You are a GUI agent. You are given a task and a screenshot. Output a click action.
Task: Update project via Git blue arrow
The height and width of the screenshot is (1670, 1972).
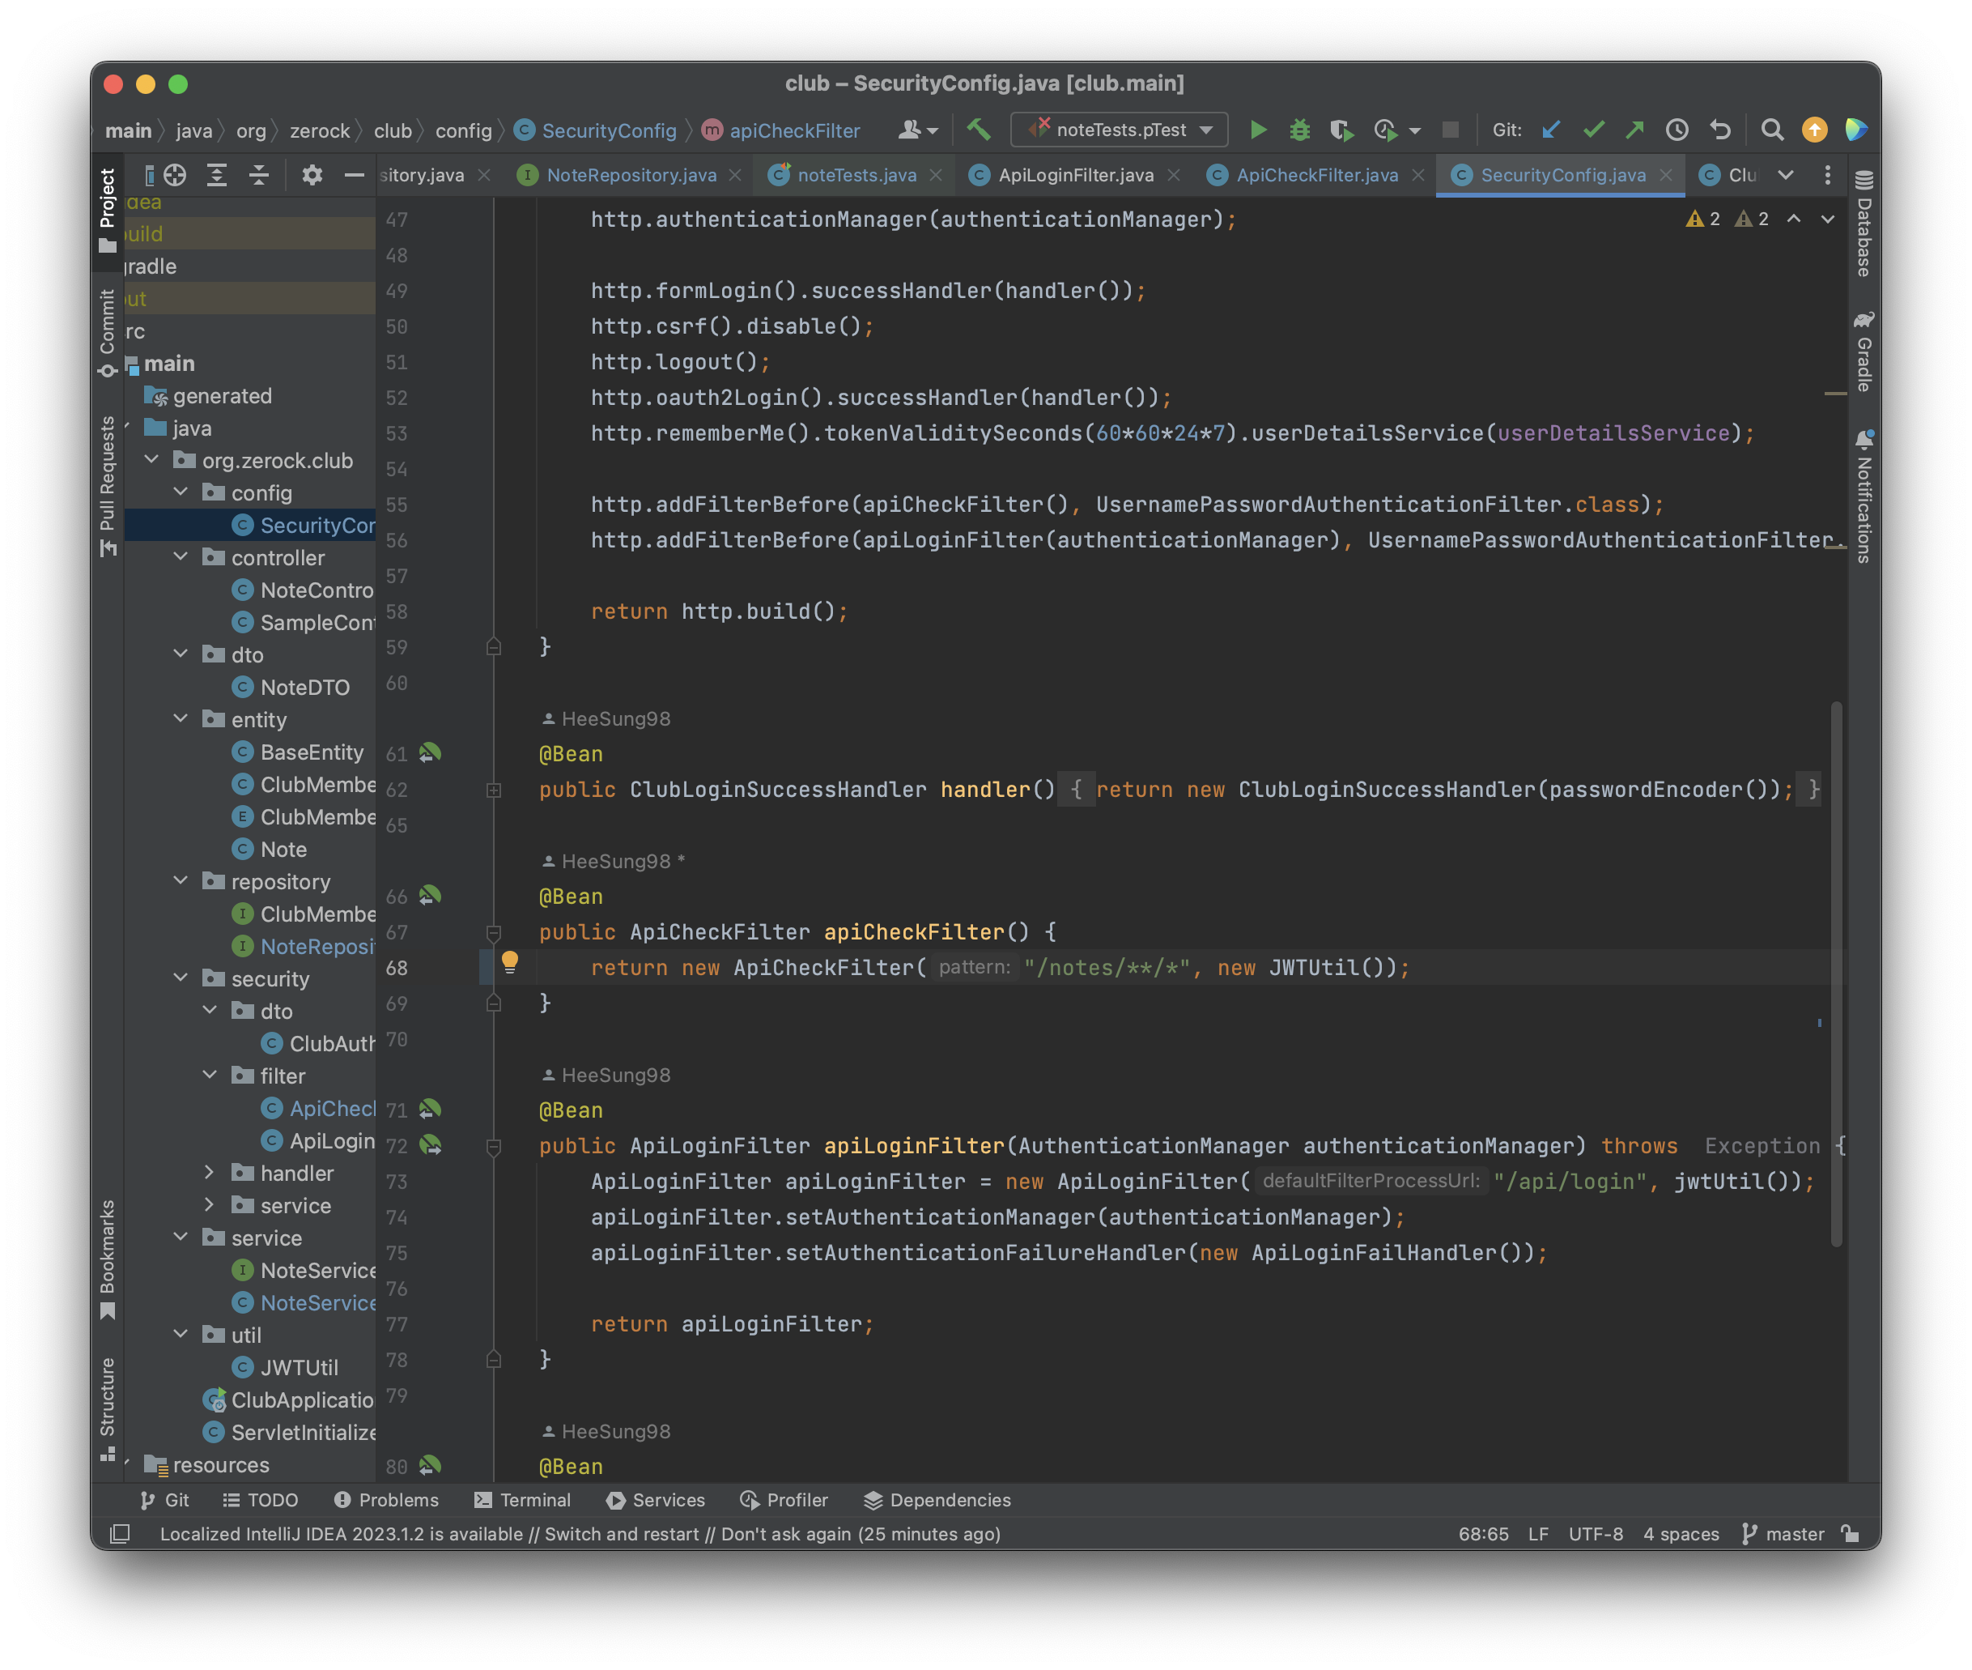(1550, 130)
